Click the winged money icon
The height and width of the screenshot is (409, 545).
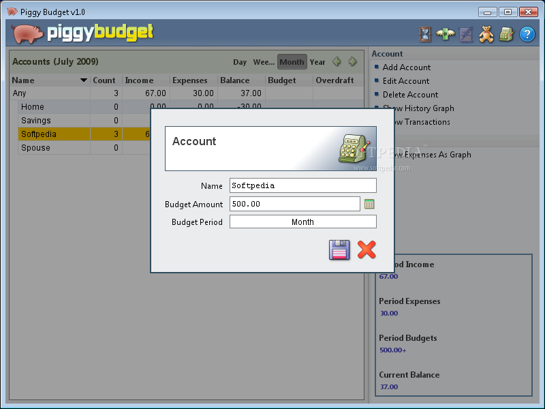coord(446,34)
